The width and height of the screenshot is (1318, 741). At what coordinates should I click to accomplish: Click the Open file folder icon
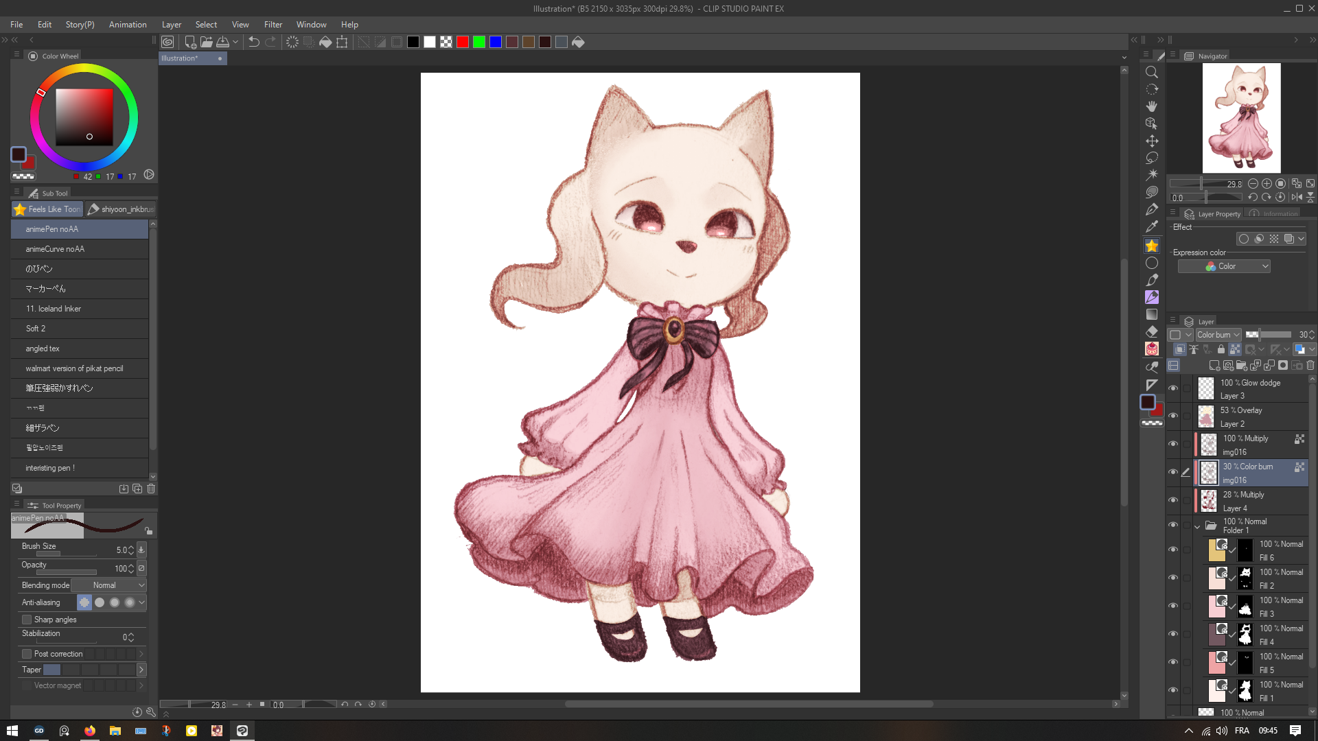pyautogui.click(x=206, y=42)
